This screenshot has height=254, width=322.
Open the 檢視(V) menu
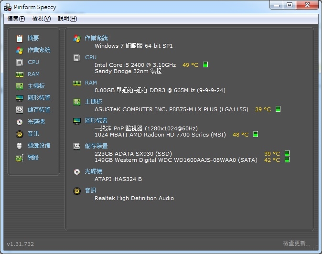point(41,19)
